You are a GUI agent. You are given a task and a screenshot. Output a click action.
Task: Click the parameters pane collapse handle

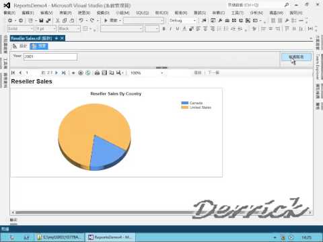coord(161,67)
